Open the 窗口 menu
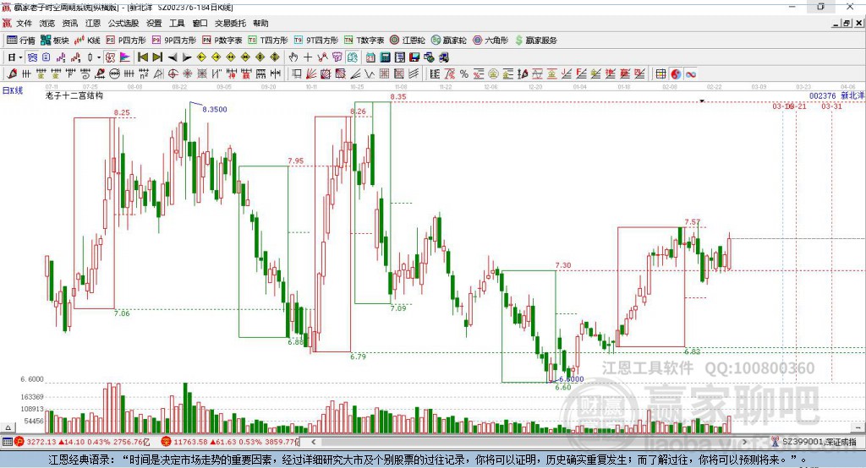The width and height of the screenshot is (866, 468). pyautogui.click(x=200, y=23)
